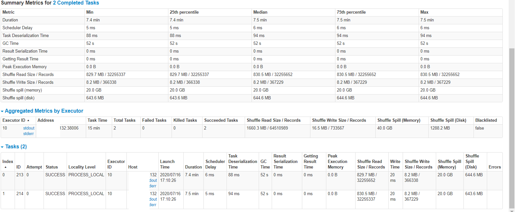Image resolution: width=520 pixels, height=212 pixels.
Task: Click the 75th percentile column header
Action: (x=351, y=12)
